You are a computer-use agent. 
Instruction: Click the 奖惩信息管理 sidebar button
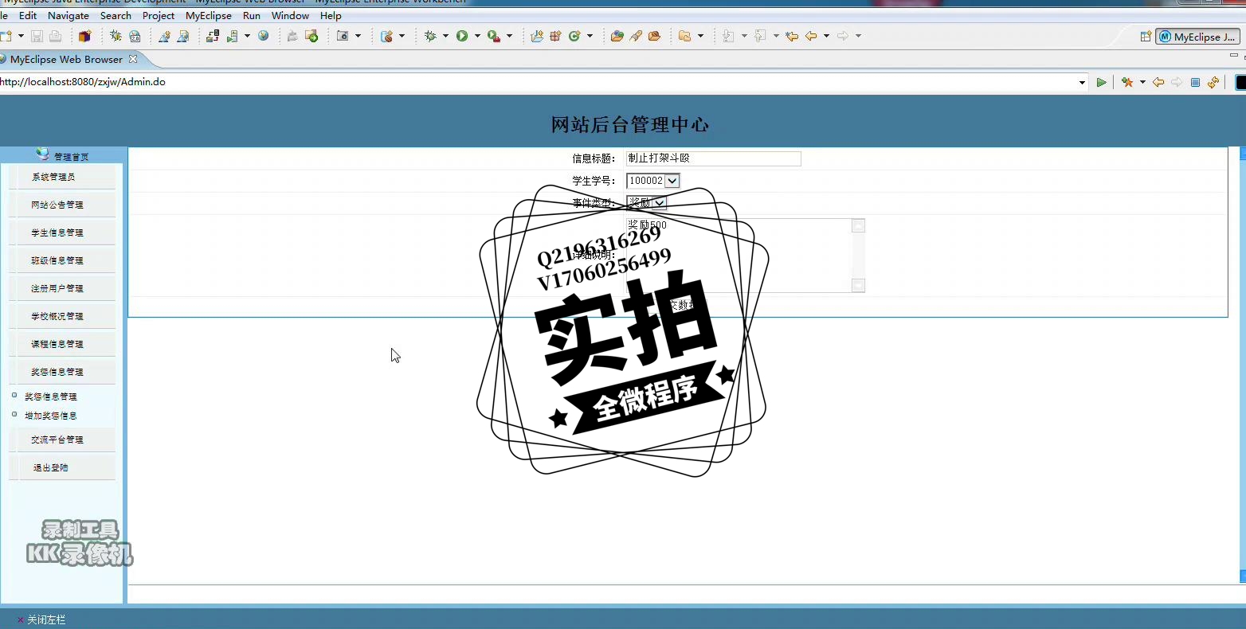(x=62, y=372)
